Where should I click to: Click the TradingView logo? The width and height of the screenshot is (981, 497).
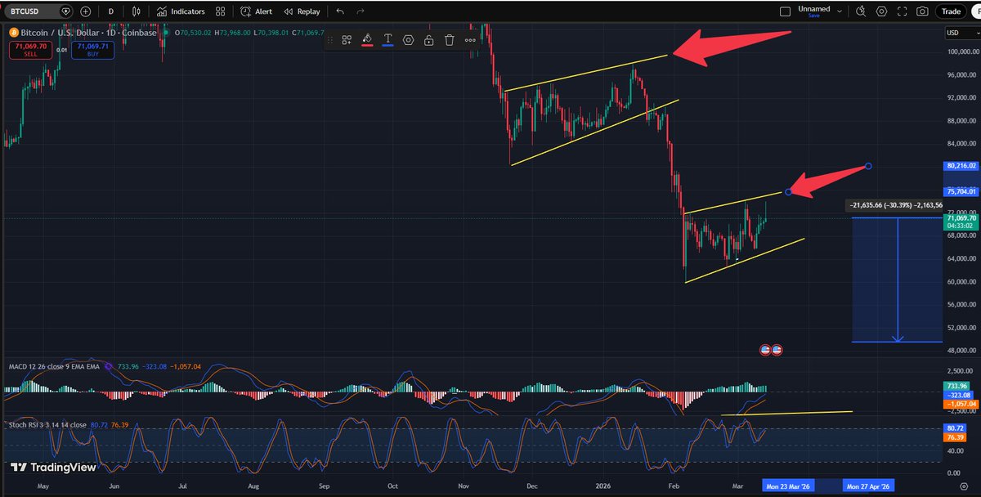click(54, 468)
